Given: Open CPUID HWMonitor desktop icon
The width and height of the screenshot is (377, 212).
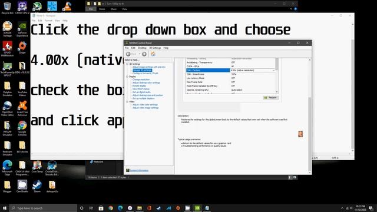Looking at the screenshot, I should click(x=7, y=49).
